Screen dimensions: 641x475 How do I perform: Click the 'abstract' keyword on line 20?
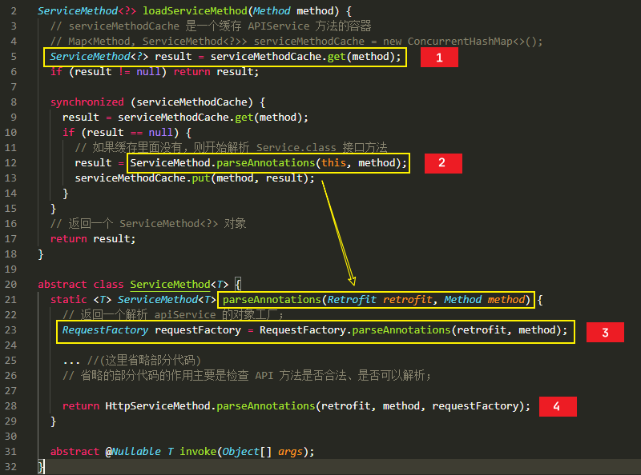click(62, 285)
